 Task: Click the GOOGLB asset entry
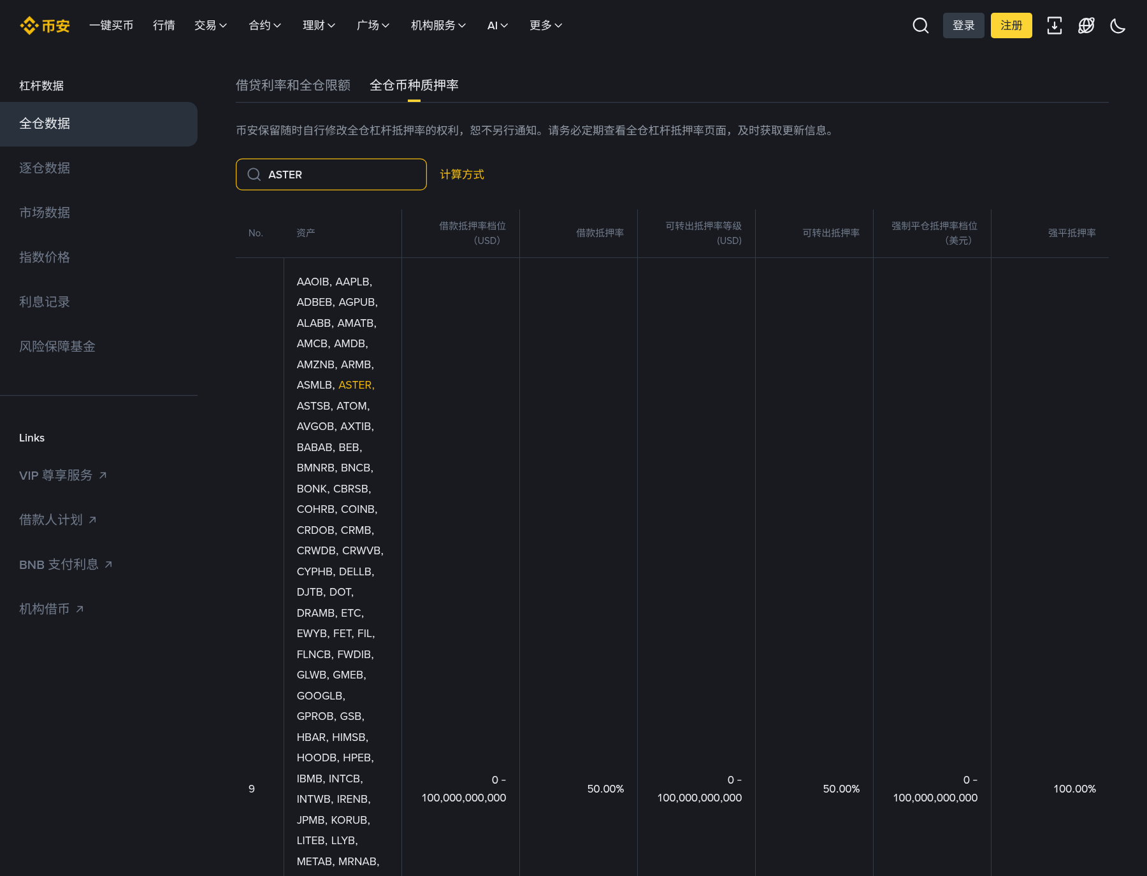[321, 696]
